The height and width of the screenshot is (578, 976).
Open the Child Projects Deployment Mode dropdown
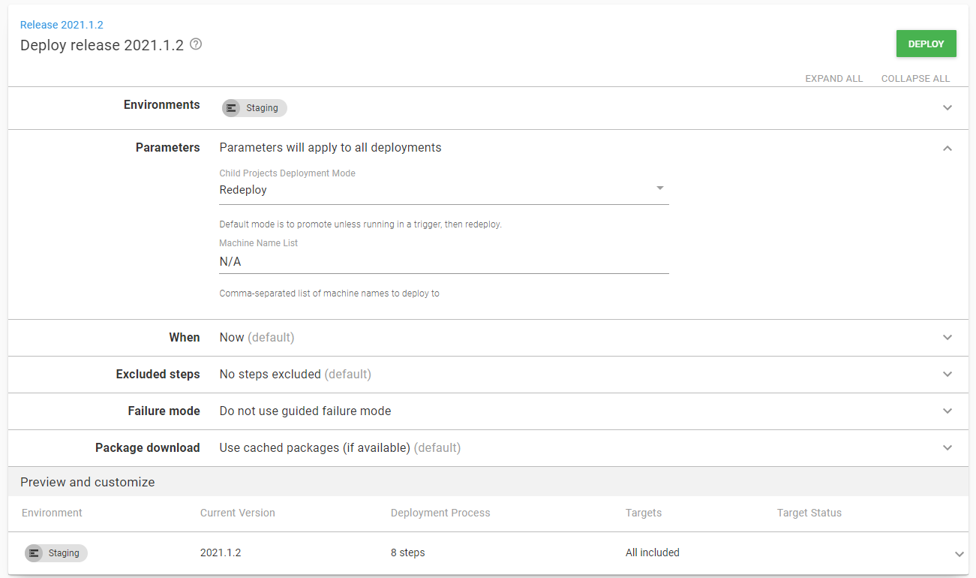click(659, 188)
